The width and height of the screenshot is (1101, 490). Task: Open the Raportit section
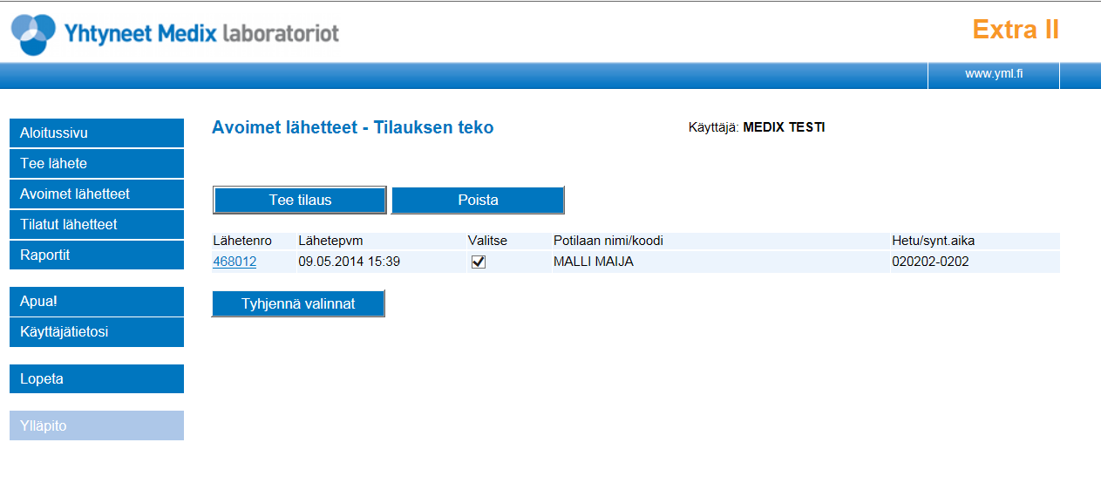(x=97, y=255)
